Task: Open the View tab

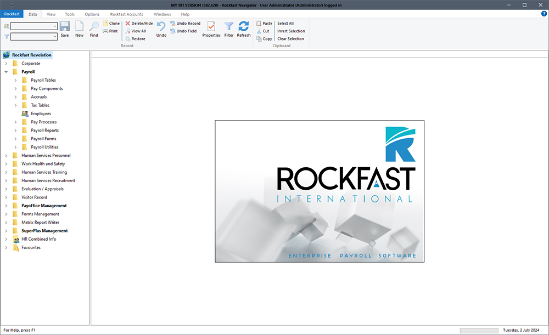Action: click(x=51, y=14)
